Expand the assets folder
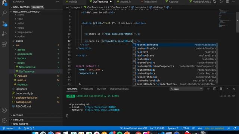The width and height of the screenshot is (239, 134). click(x=21, y=50)
